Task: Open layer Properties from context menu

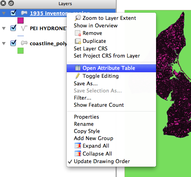Action: (x=86, y=117)
